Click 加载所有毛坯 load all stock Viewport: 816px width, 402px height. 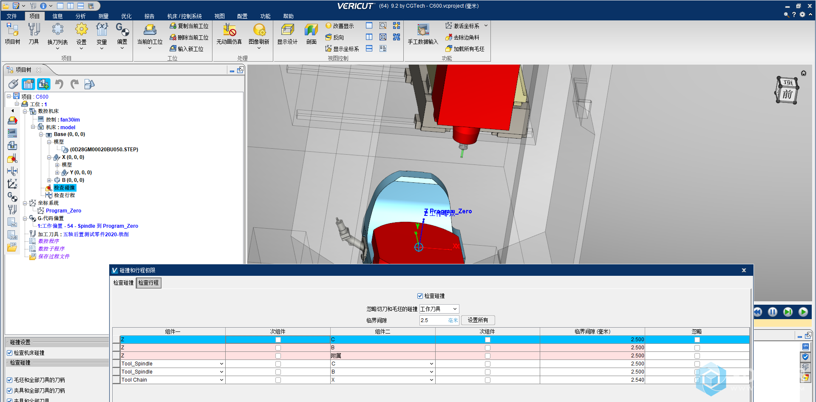465,49
